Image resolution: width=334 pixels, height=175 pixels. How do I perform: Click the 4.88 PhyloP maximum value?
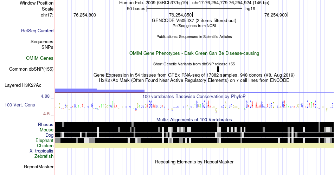45,96
